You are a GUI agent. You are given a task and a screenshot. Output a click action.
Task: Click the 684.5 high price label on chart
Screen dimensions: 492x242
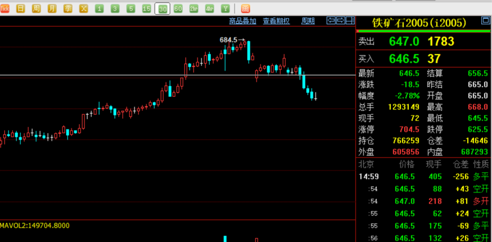pos(228,40)
